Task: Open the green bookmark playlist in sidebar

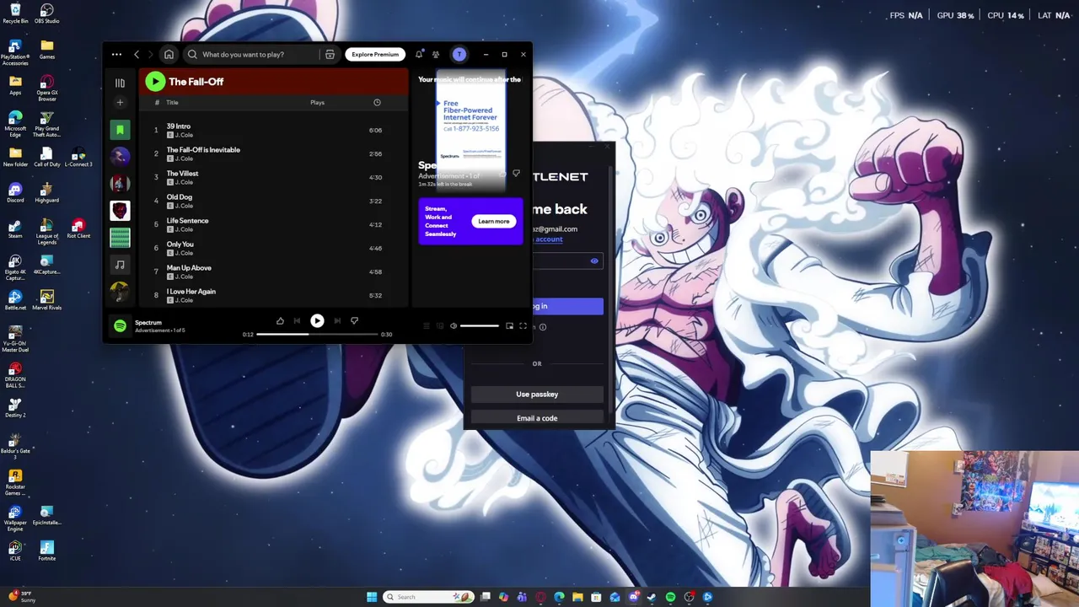Action: (120, 129)
